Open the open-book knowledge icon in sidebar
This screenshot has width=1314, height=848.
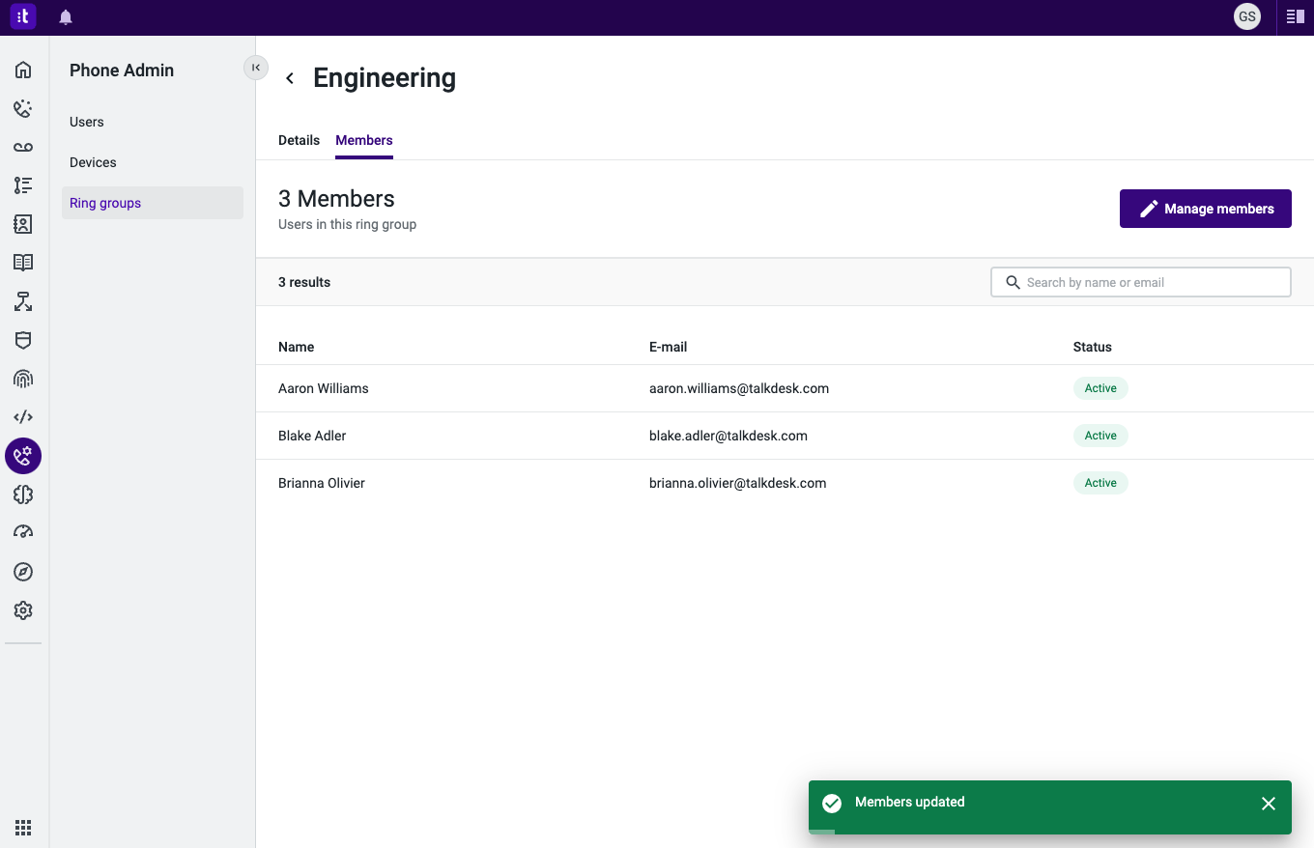click(x=23, y=263)
